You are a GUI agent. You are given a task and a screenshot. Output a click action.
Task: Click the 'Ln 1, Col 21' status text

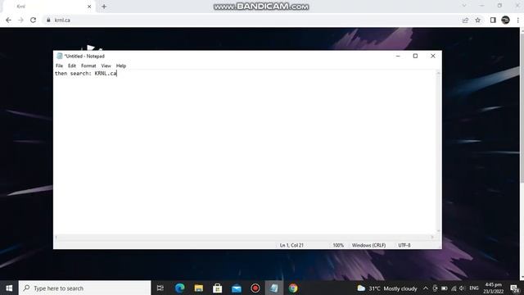coord(291,245)
